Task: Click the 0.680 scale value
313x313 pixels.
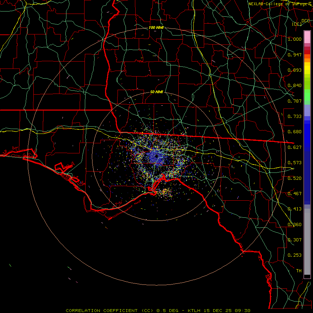Action: coord(295,132)
